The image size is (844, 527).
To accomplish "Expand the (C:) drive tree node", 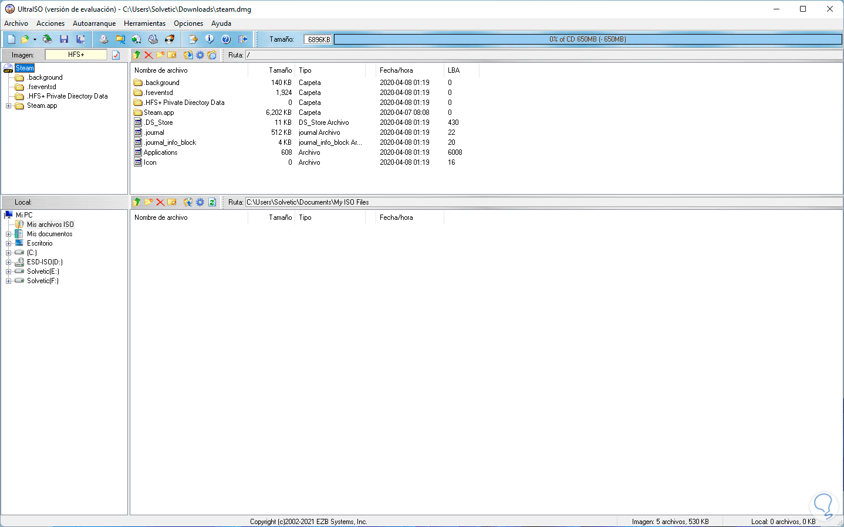I will point(8,253).
